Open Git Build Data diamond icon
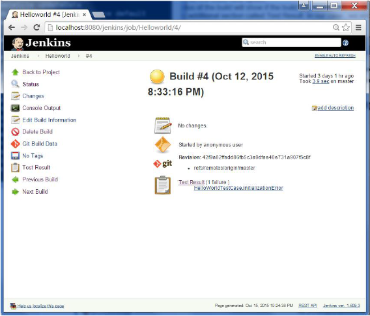The image size is (370, 316). pyautogui.click(x=15, y=144)
